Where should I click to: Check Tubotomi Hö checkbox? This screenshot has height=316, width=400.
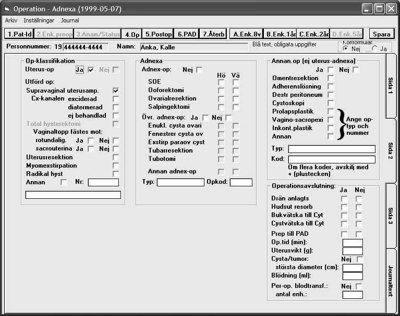221,159
